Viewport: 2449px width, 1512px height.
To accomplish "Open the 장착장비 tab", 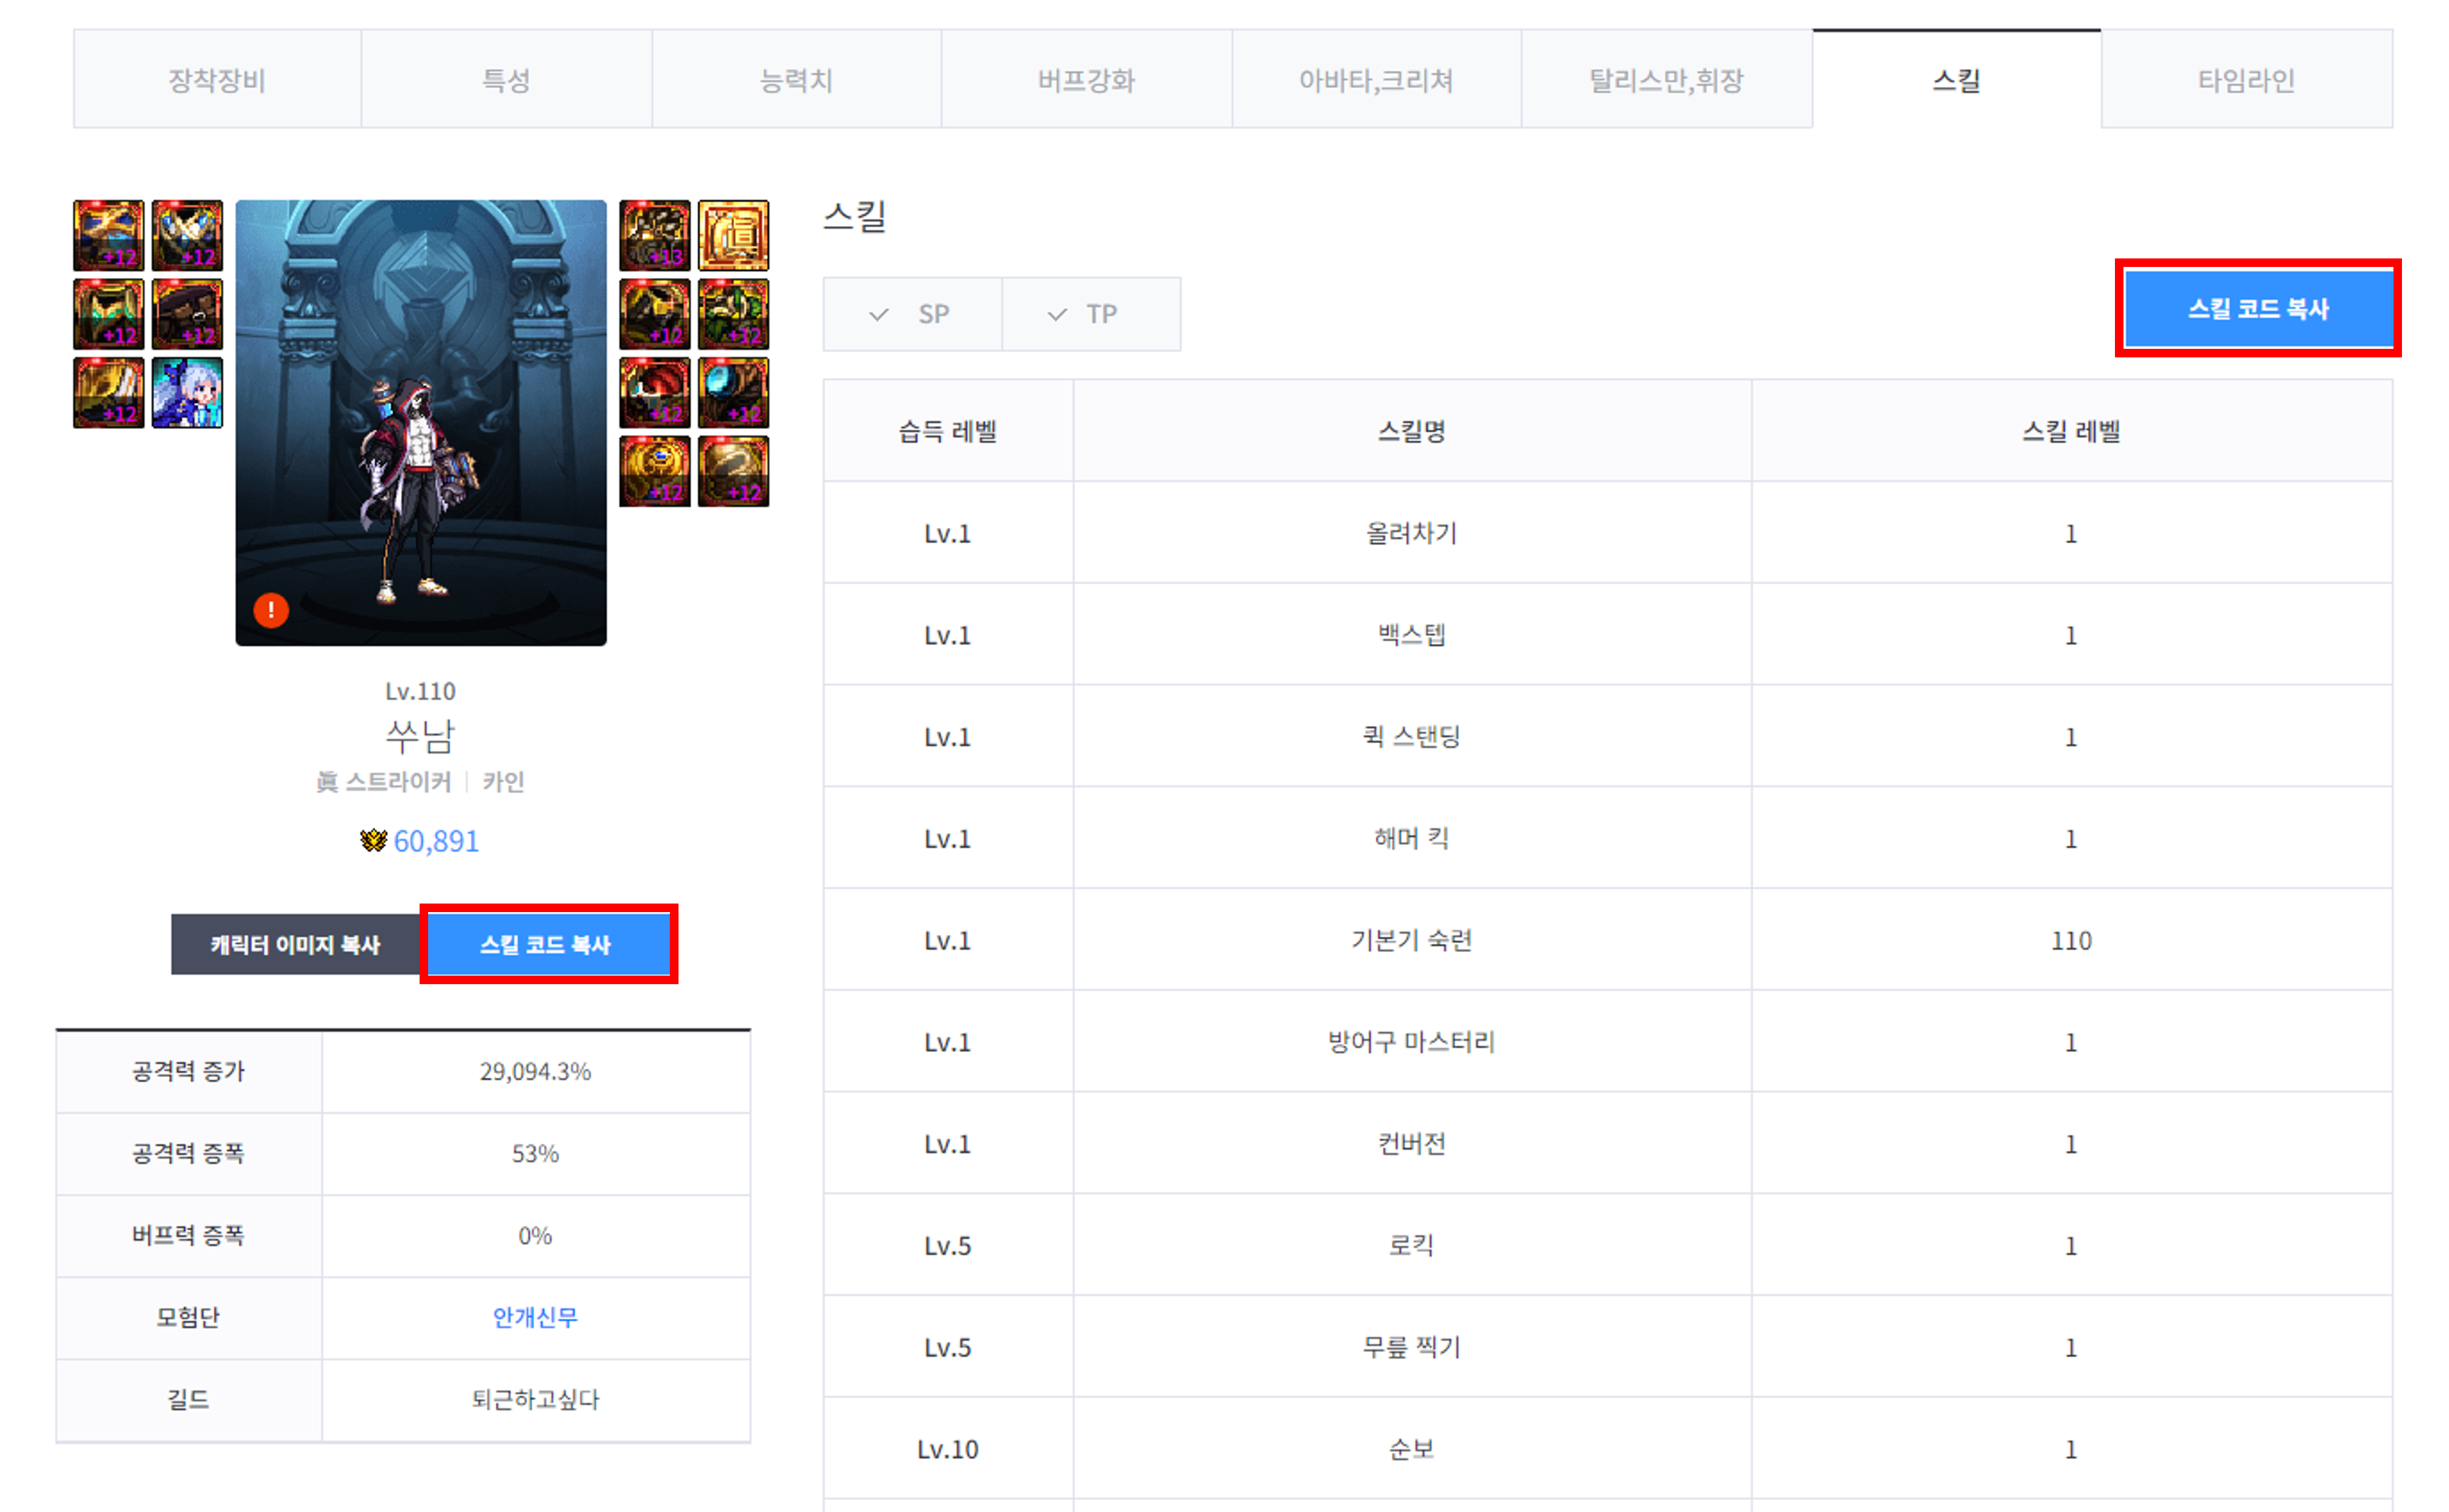I will 217,79.
